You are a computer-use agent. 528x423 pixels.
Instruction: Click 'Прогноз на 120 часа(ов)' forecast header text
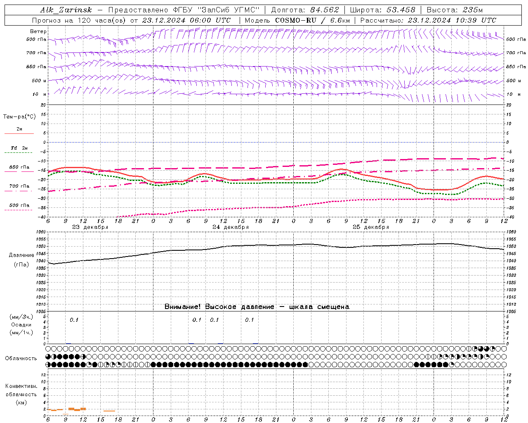[x=79, y=20]
